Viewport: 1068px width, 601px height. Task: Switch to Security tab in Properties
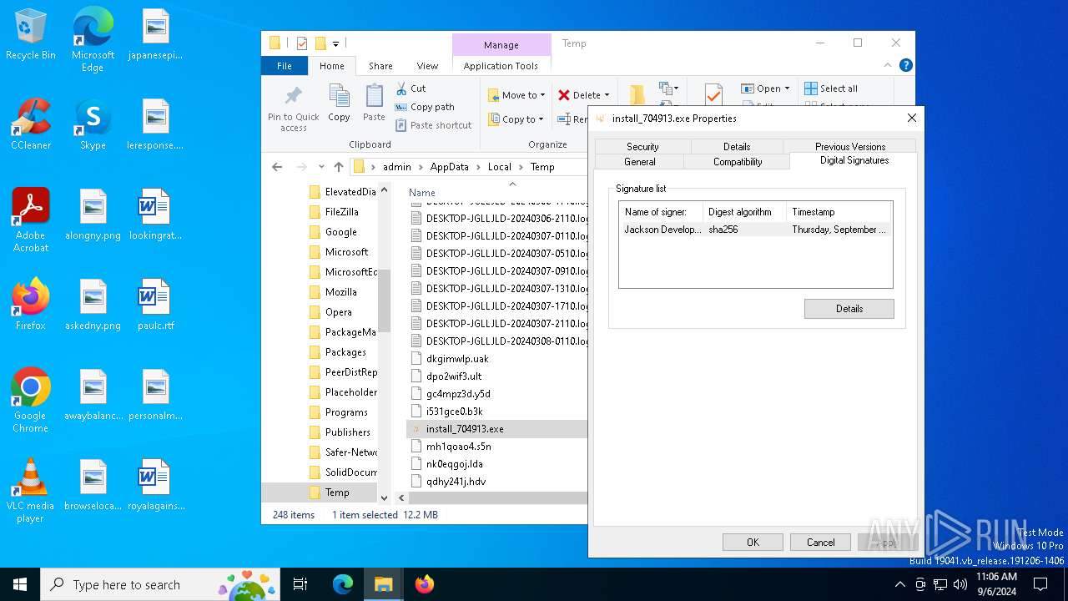[642, 146]
